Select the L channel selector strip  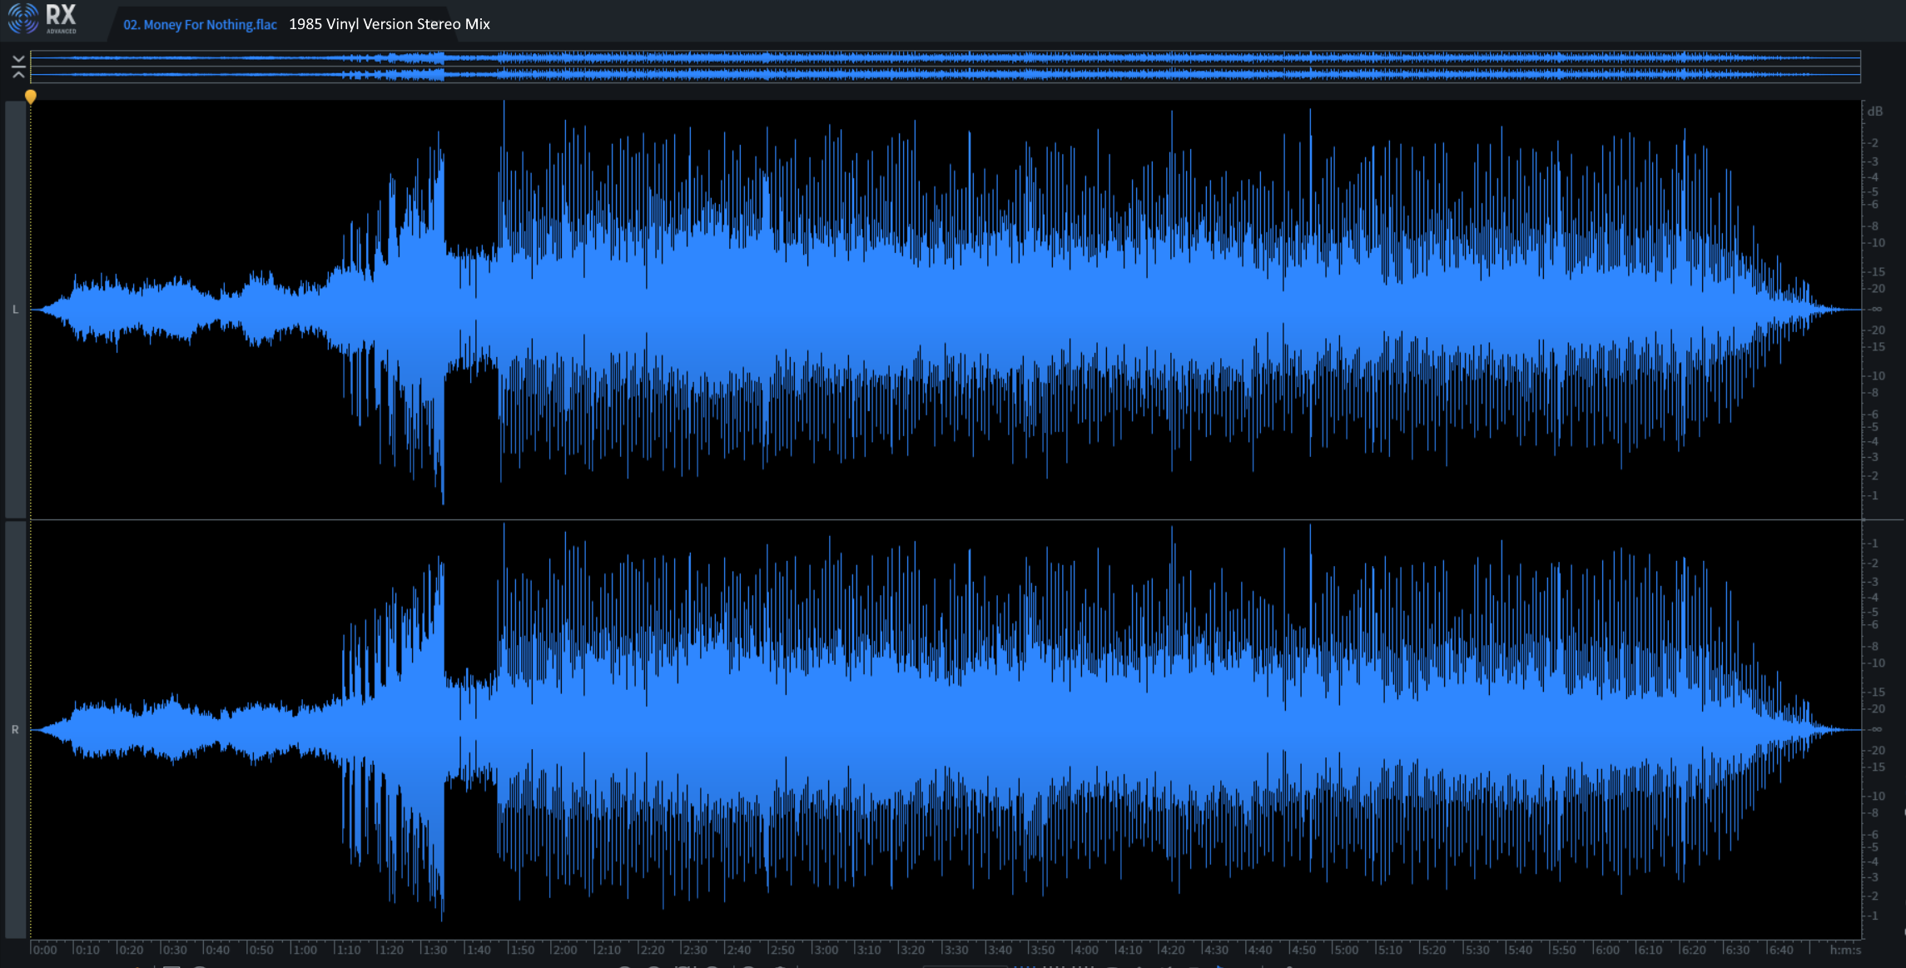15,309
